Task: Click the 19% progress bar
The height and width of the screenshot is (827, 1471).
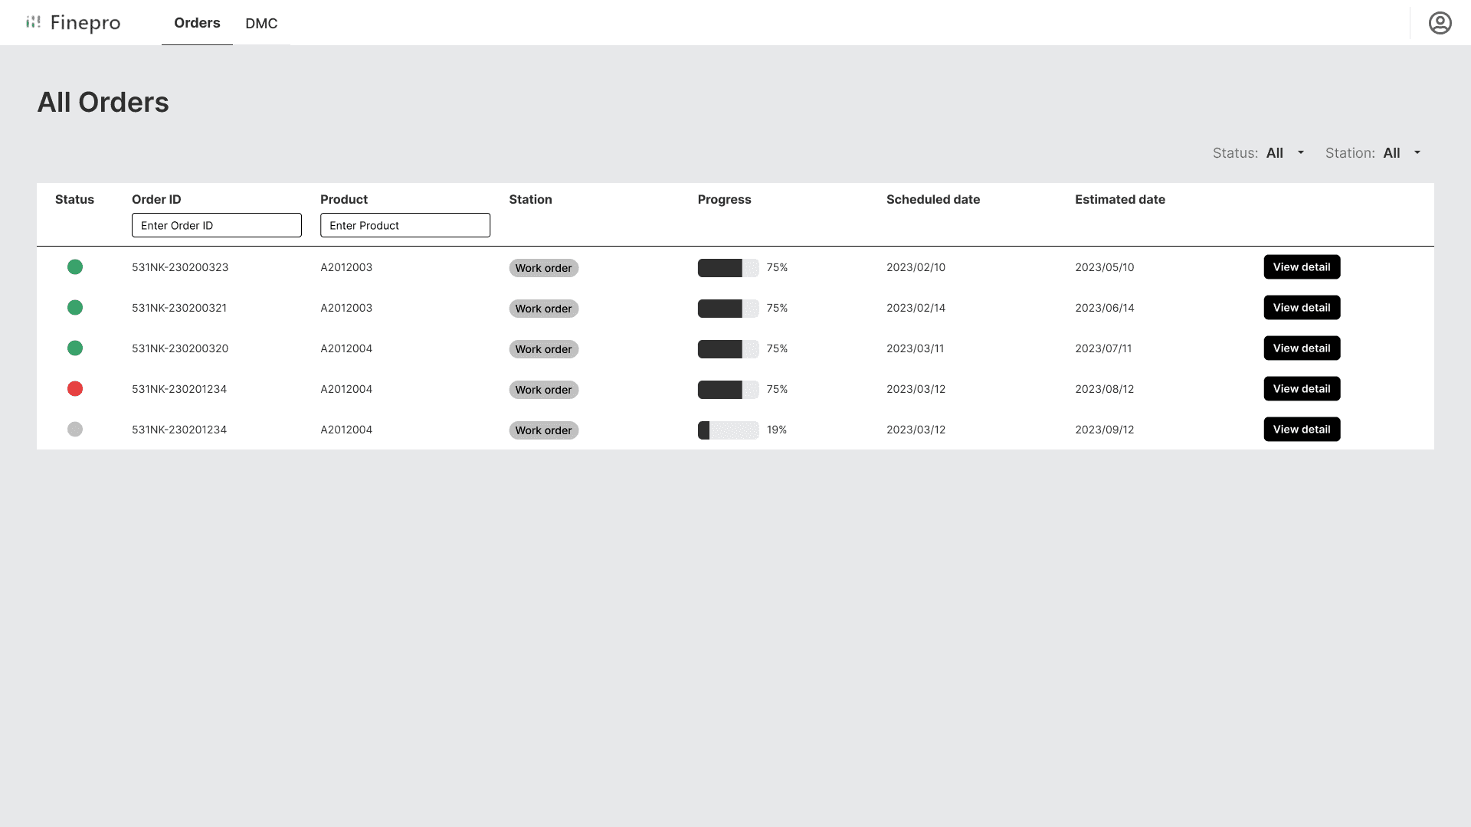Action: pos(728,430)
